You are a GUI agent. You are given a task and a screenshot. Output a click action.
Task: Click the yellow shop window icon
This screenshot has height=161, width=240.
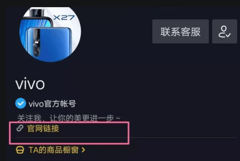20,150
